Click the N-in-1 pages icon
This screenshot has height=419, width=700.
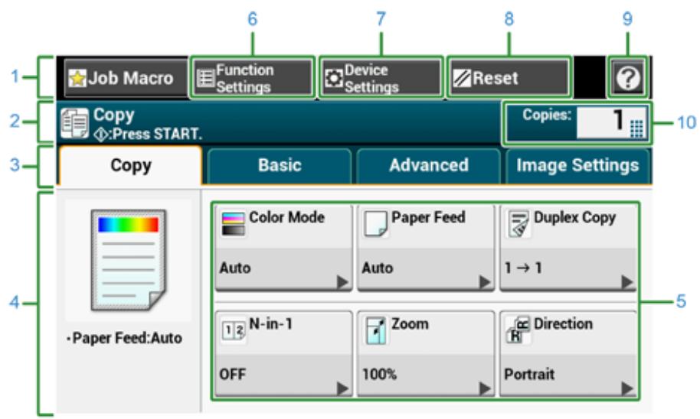pyautogui.click(x=234, y=330)
